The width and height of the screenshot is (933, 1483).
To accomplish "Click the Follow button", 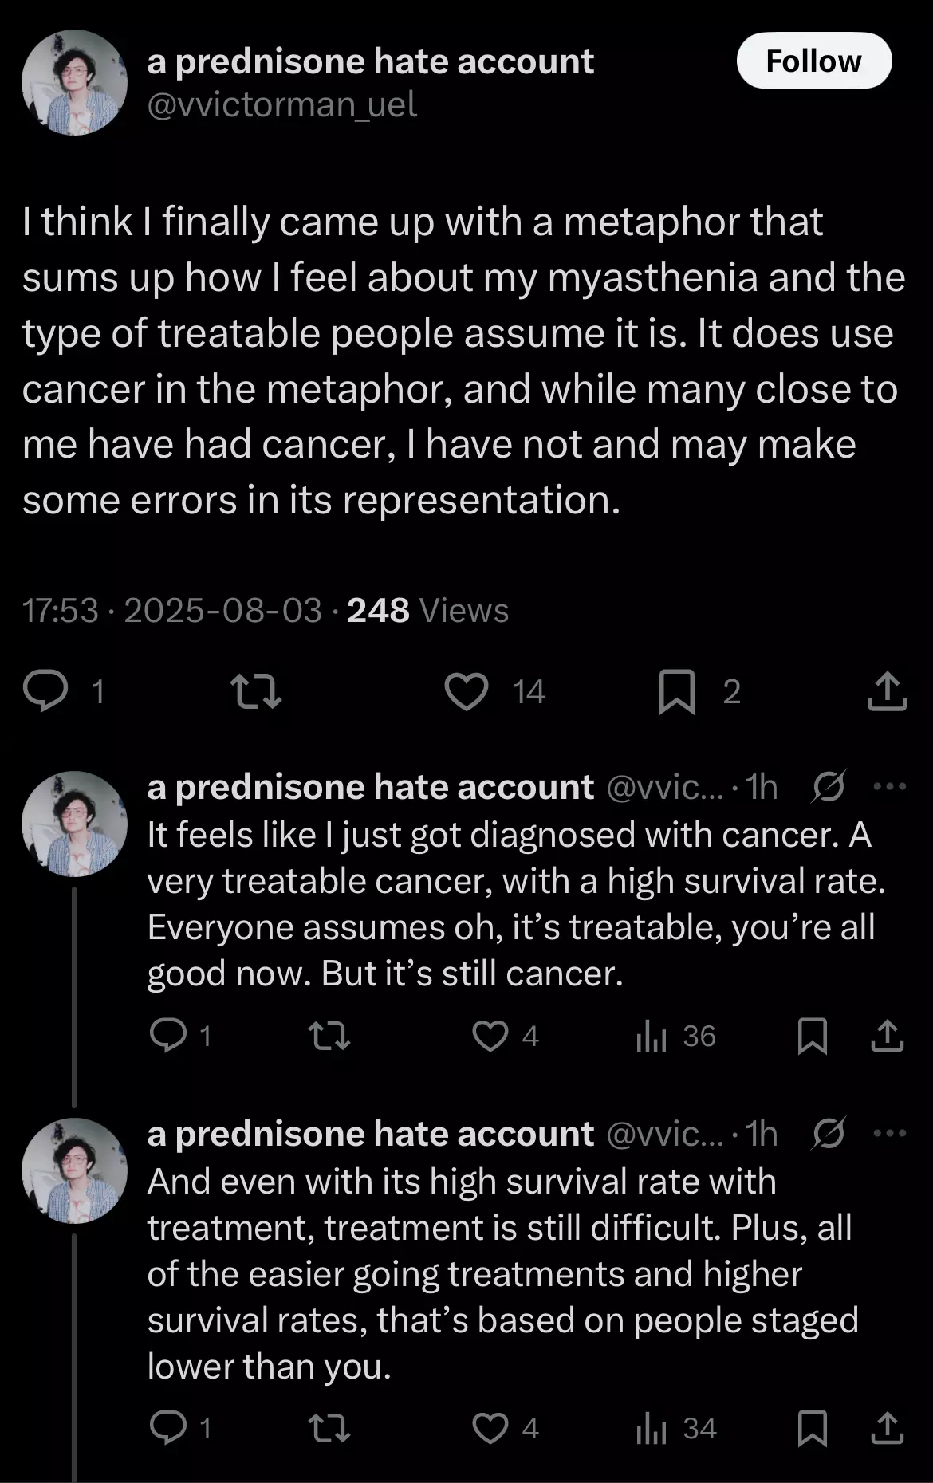I will (813, 61).
